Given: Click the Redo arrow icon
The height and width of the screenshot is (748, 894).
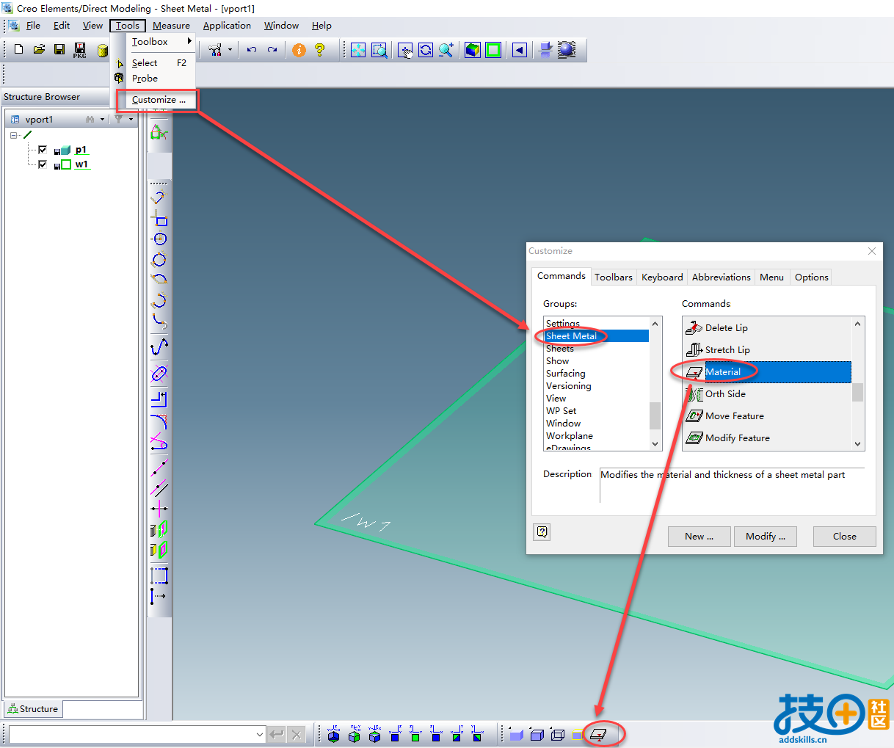Looking at the screenshot, I should [272, 50].
